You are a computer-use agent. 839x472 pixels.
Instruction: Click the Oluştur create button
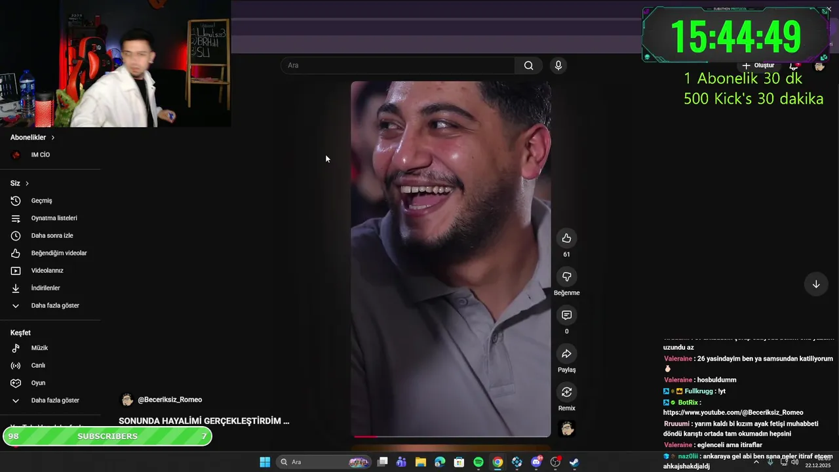pos(758,66)
